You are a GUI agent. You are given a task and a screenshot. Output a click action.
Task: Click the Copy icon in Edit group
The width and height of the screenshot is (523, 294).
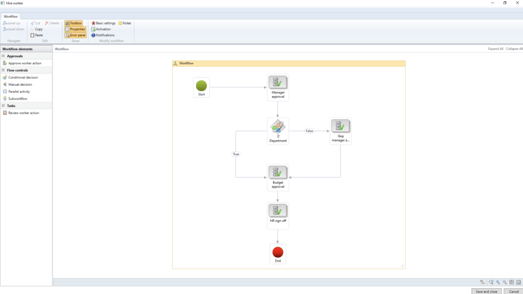32,29
